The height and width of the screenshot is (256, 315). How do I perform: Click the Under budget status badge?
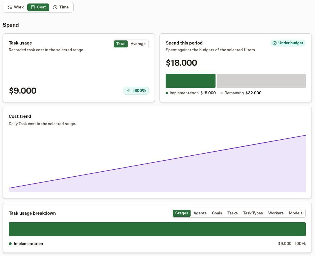click(x=288, y=43)
